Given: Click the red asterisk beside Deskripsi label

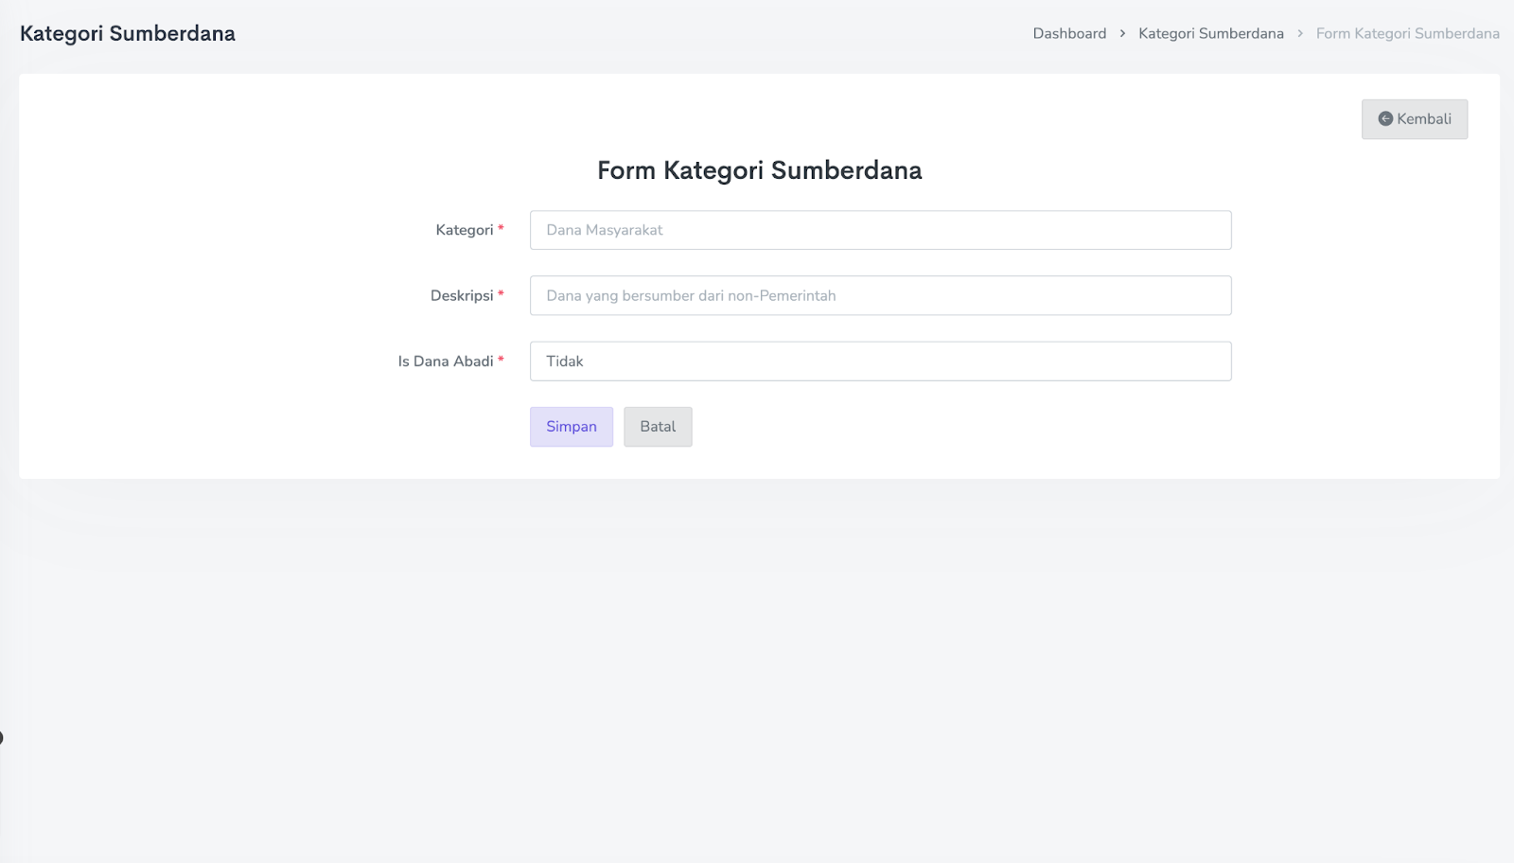Looking at the screenshot, I should tap(501, 293).
